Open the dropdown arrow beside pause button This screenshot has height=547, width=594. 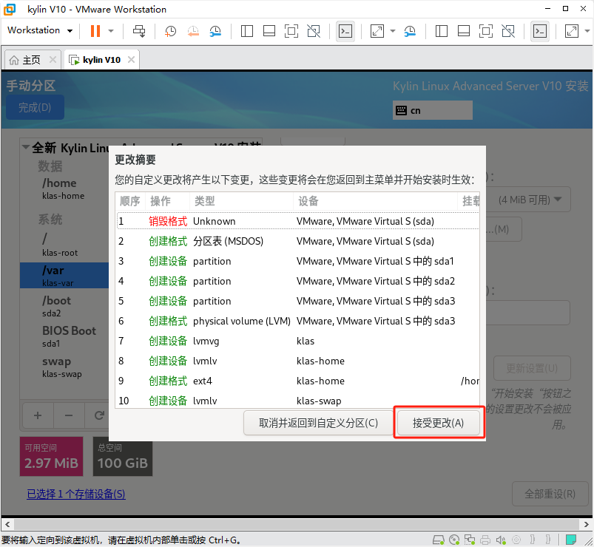(x=111, y=31)
